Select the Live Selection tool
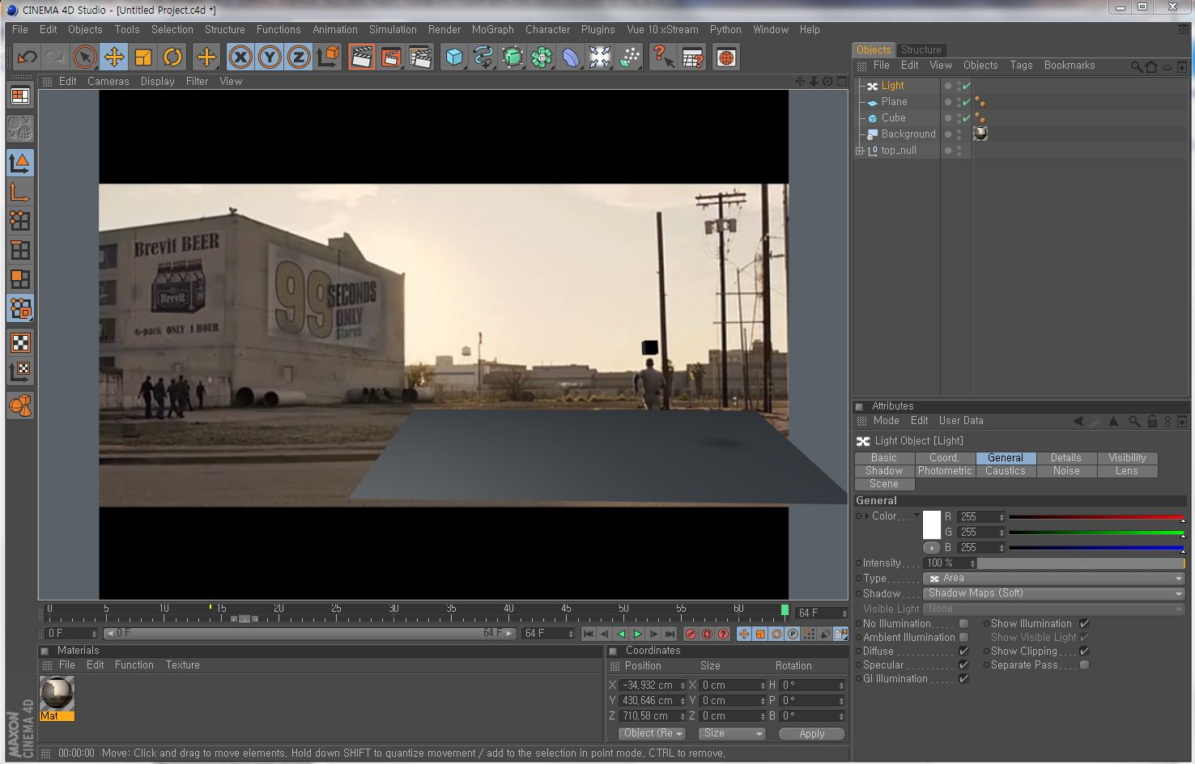This screenshot has height=764, width=1195. coord(84,57)
